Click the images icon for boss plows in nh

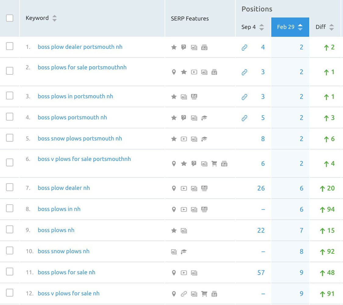click(194, 210)
